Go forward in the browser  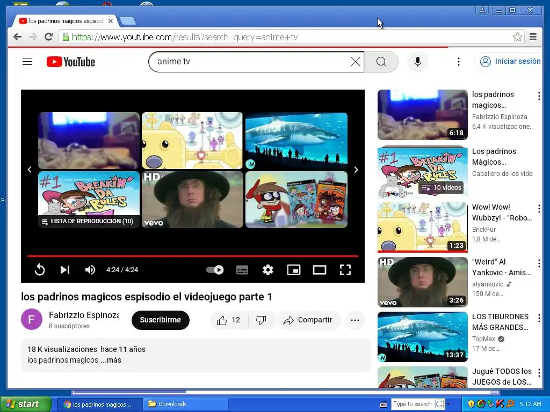coord(33,37)
